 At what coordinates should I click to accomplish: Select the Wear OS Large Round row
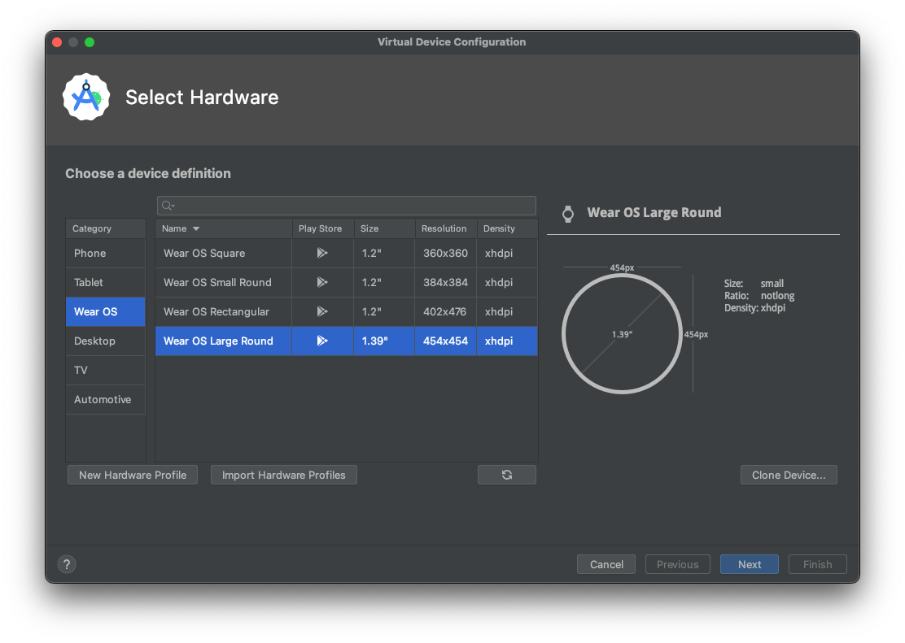tap(347, 341)
